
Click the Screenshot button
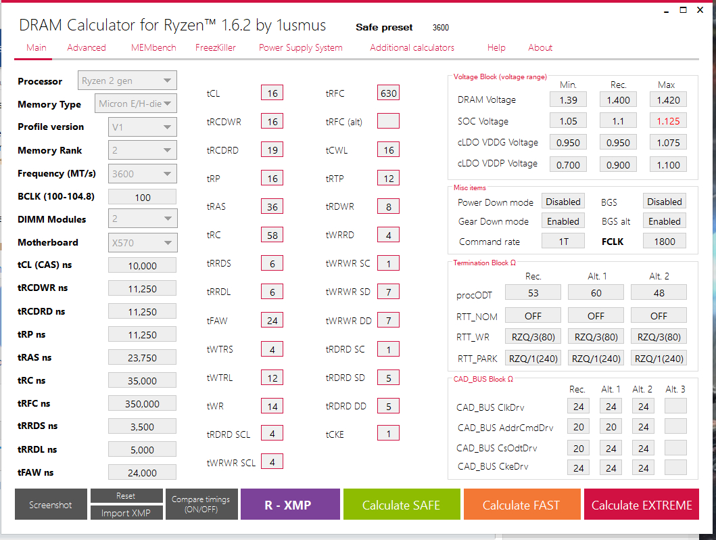51,504
